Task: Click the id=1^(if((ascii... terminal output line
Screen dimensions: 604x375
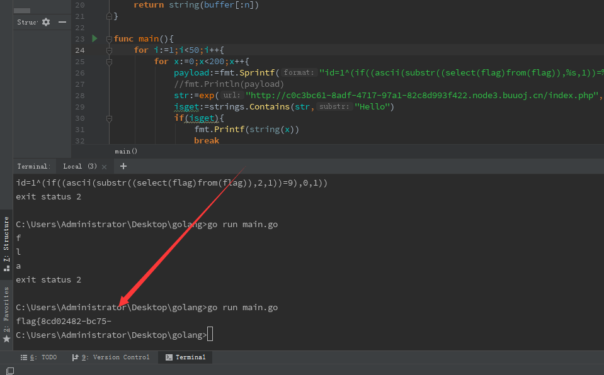Action: pyautogui.click(x=171, y=183)
